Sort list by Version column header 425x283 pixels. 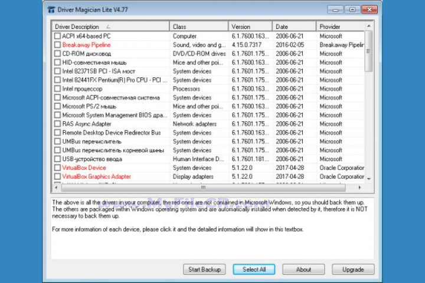[x=250, y=27]
